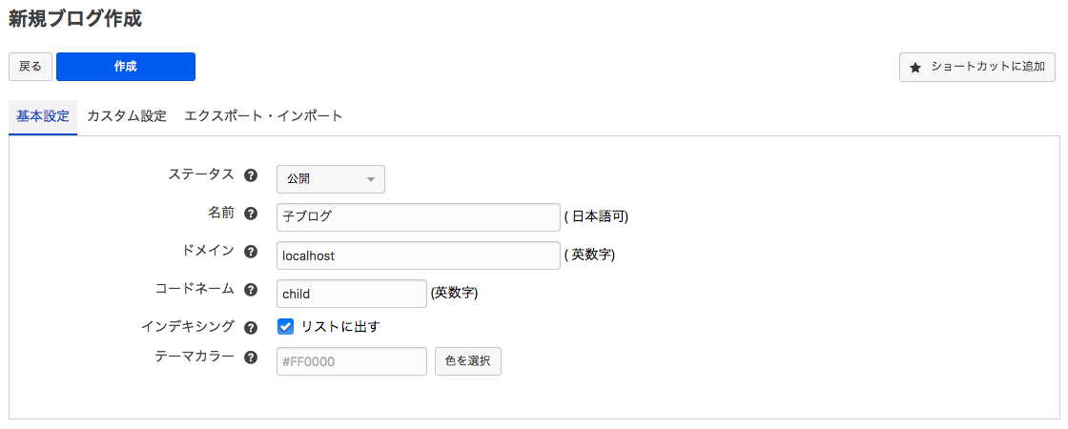Open the カスタム設定 tab
1068x429 pixels.
point(127,116)
